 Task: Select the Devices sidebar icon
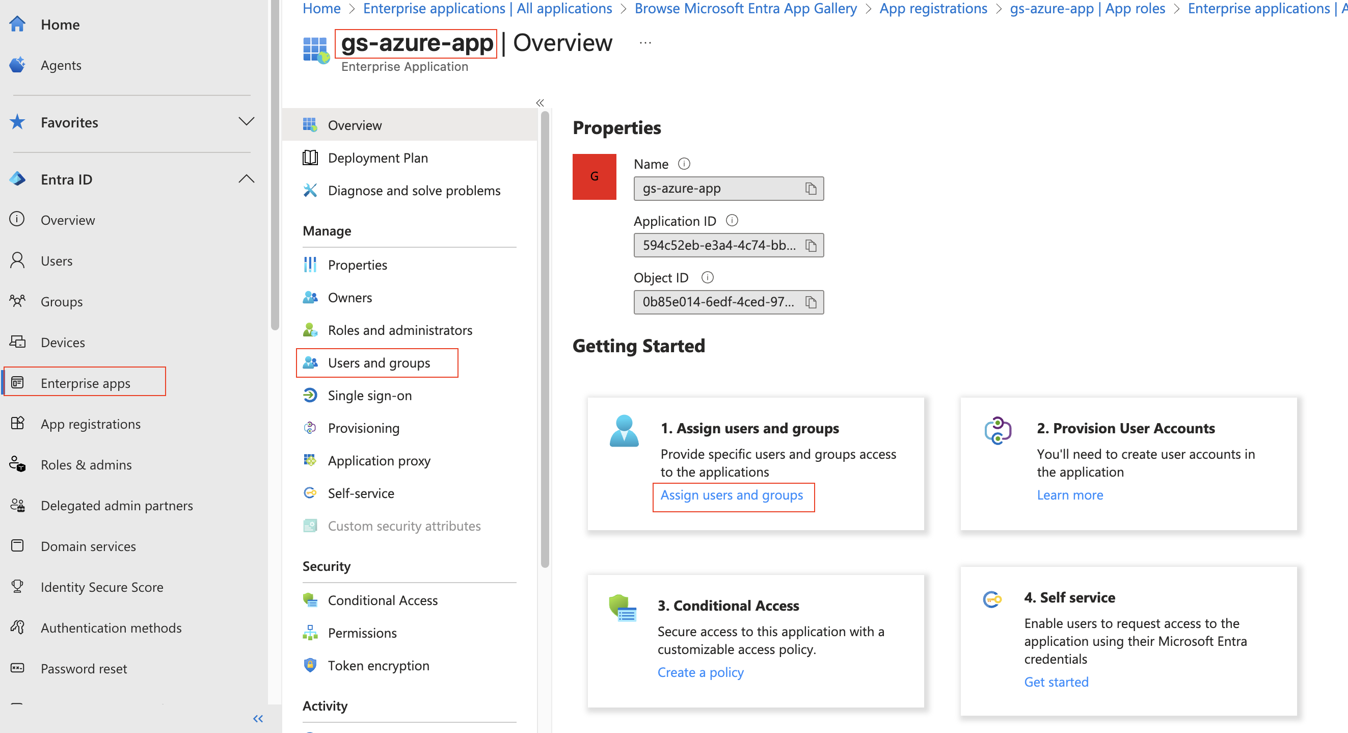coord(17,342)
